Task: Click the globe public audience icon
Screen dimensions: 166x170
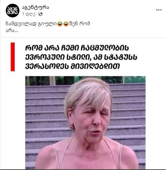Action: tap(40, 14)
